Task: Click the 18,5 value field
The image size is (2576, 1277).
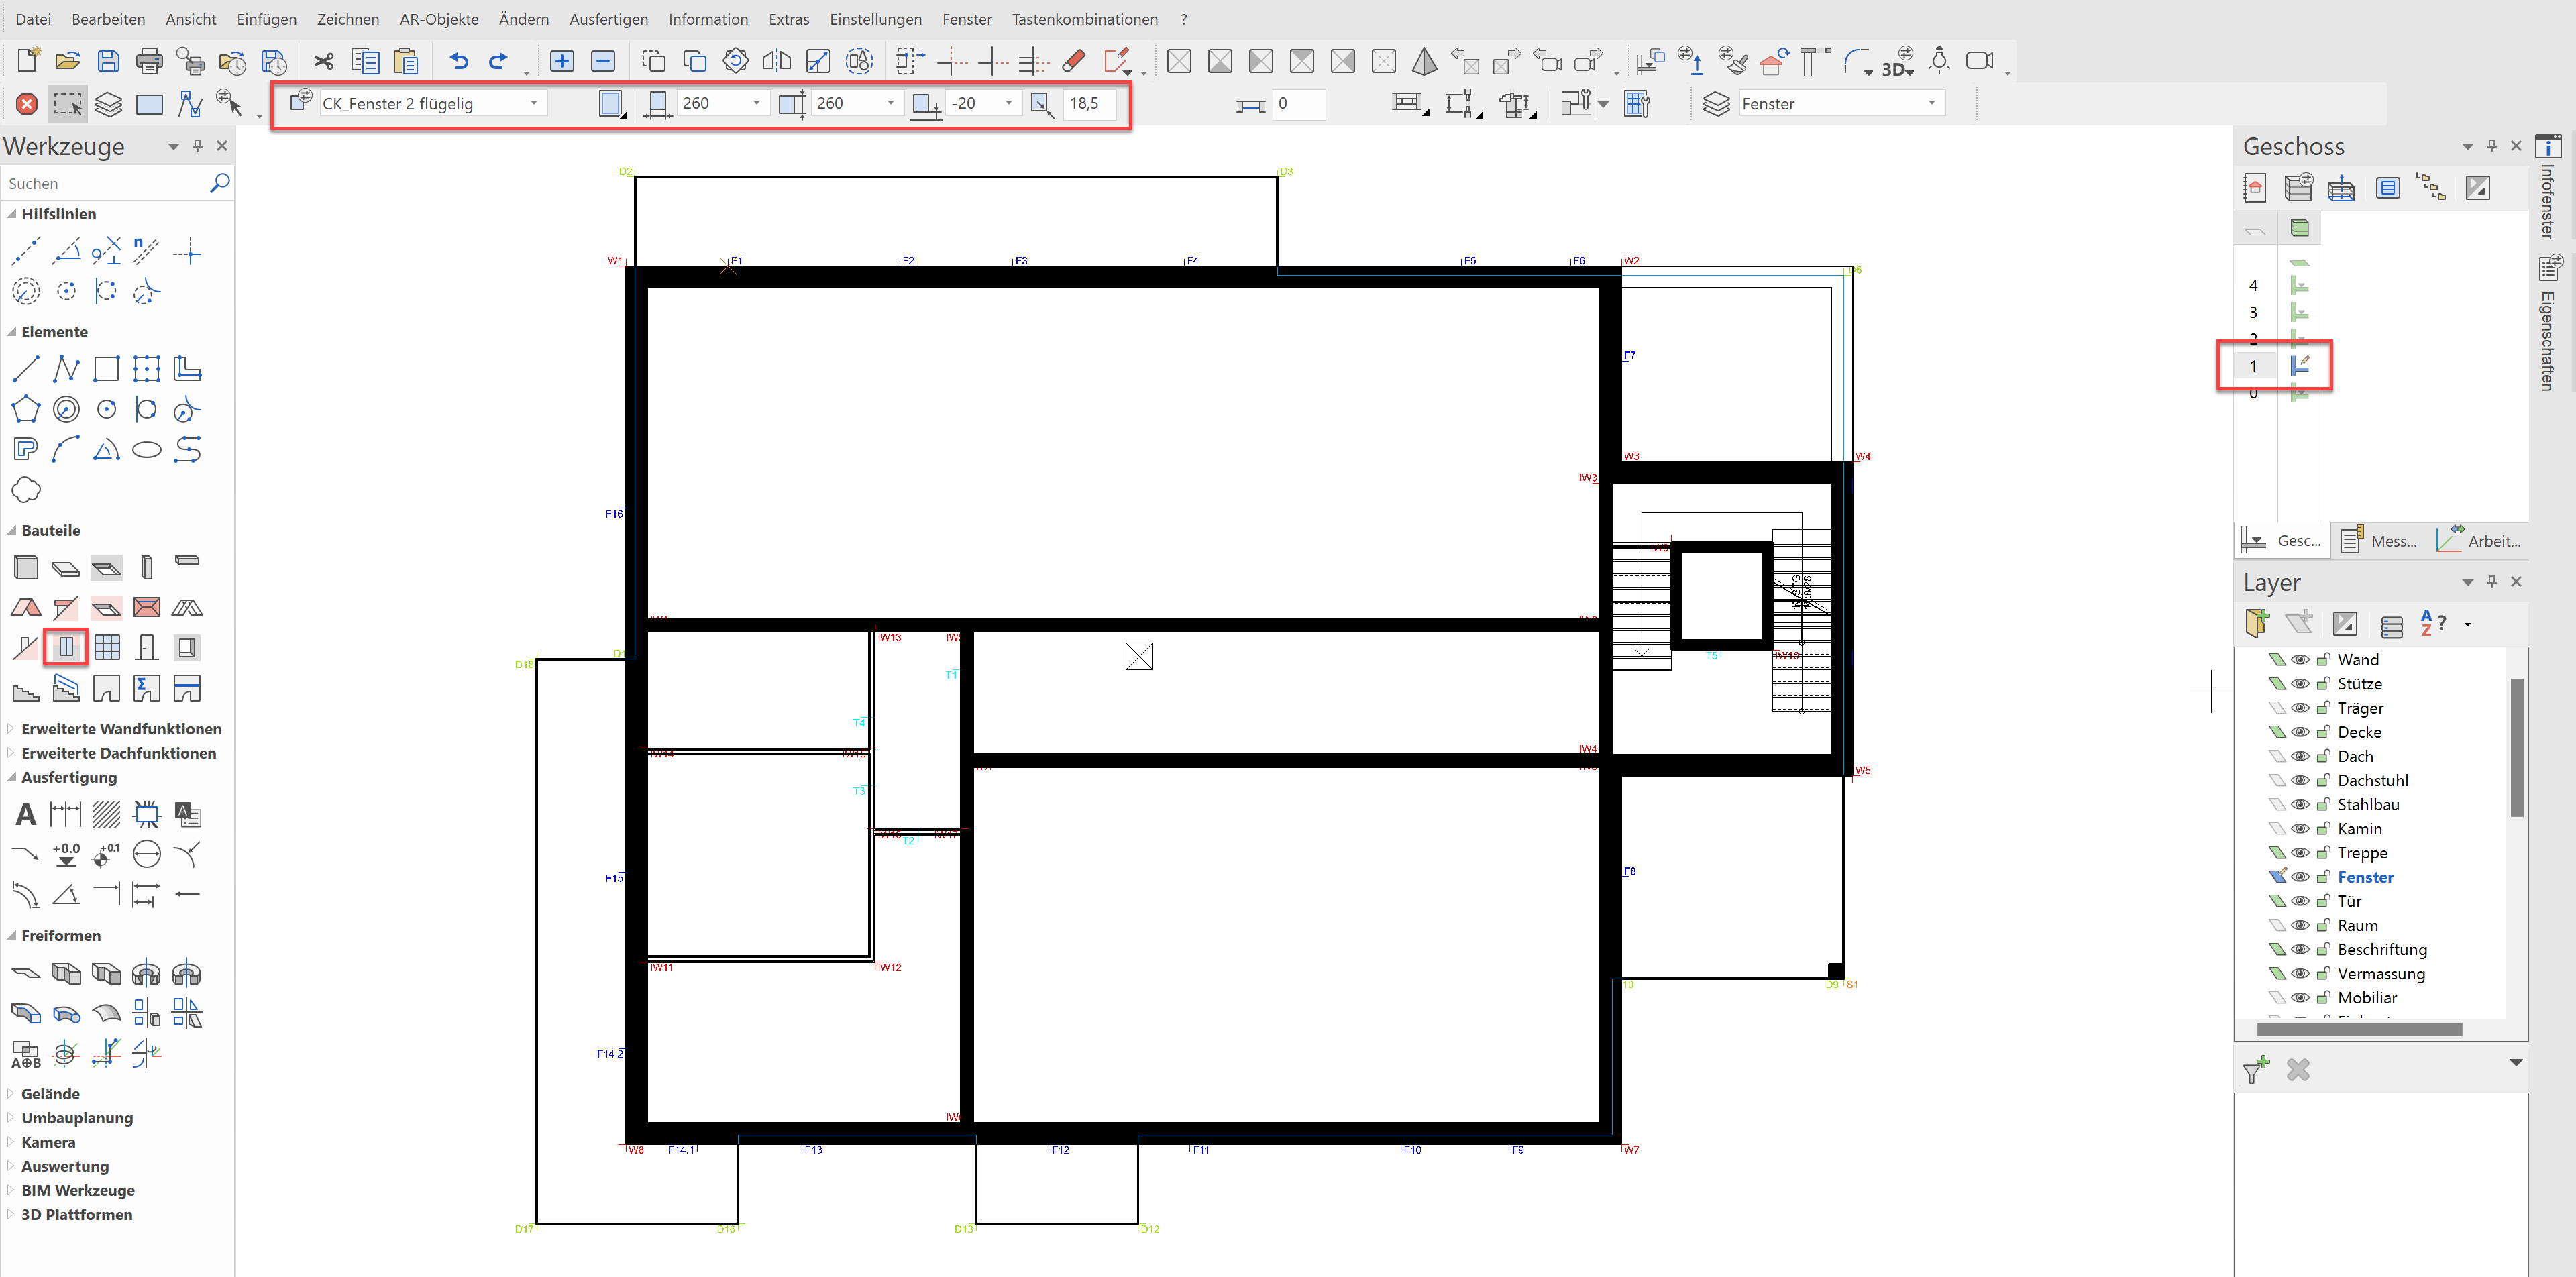Action: coord(1089,103)
